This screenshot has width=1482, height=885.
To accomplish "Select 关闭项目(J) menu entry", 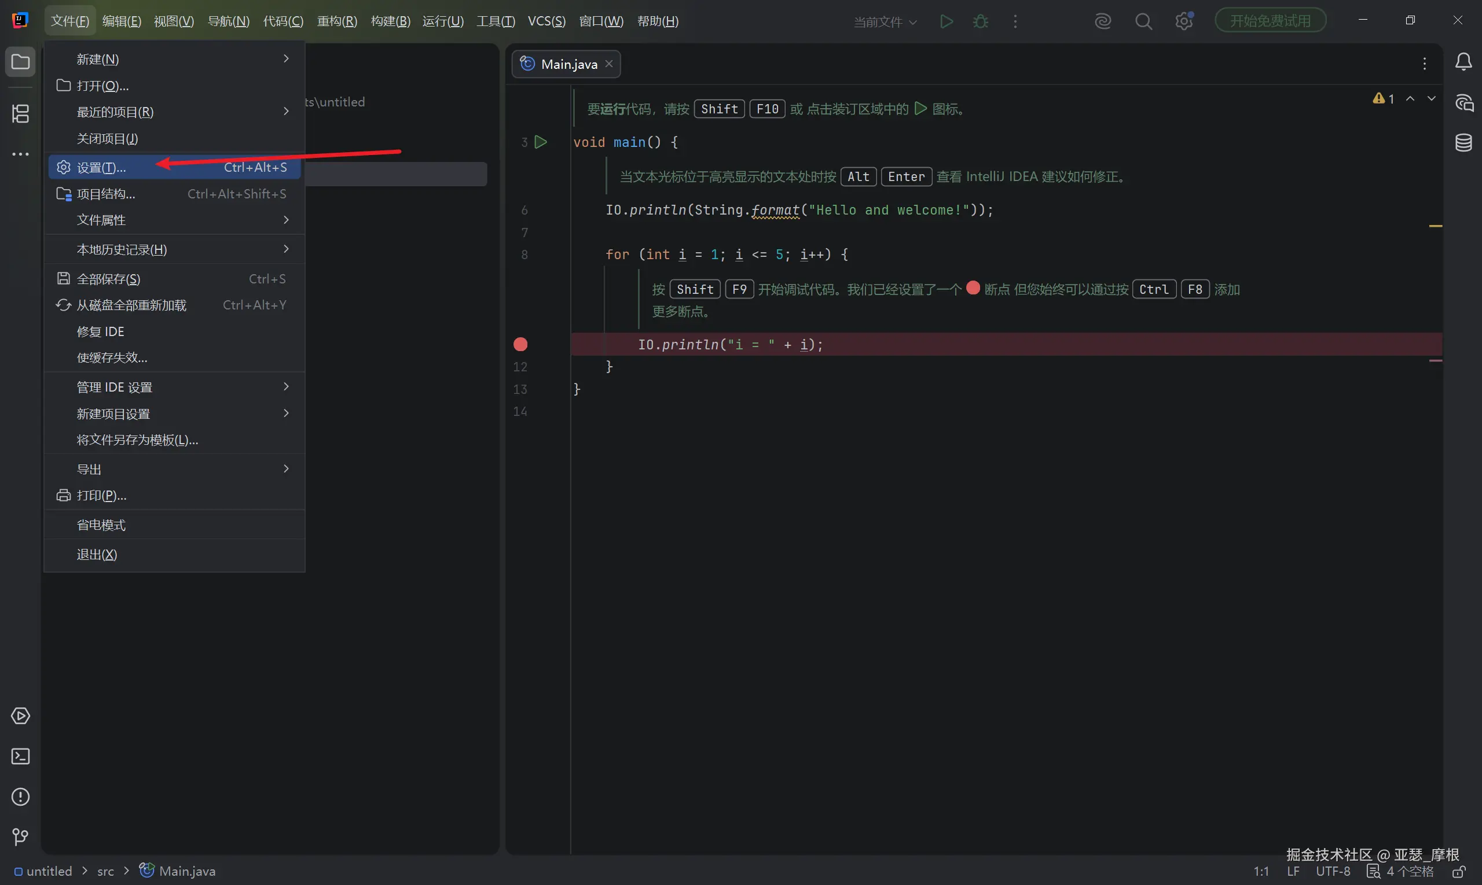I will (174, 138).
